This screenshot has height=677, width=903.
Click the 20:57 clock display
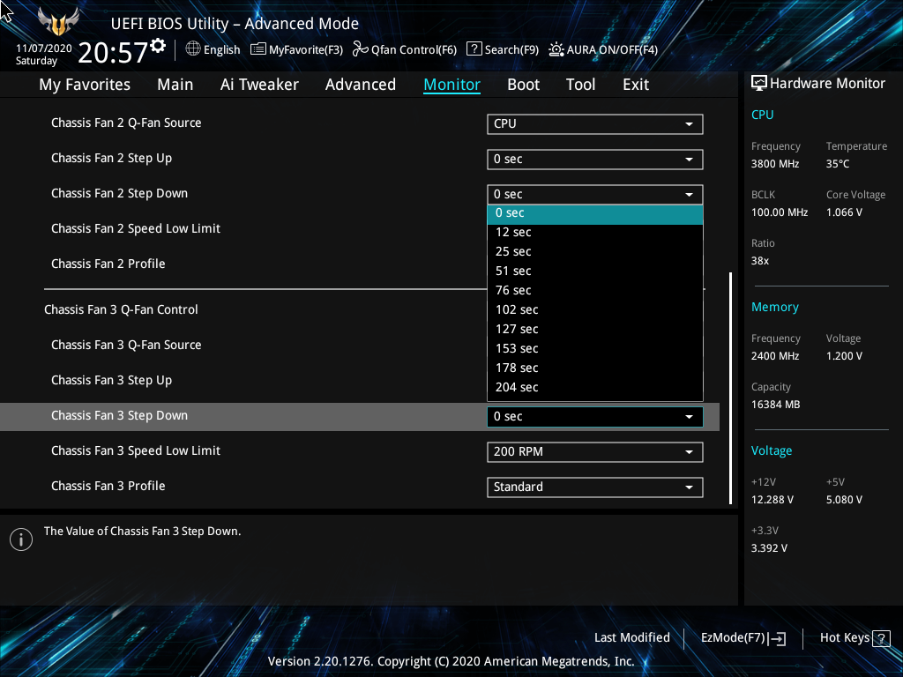tap(113, 53)
